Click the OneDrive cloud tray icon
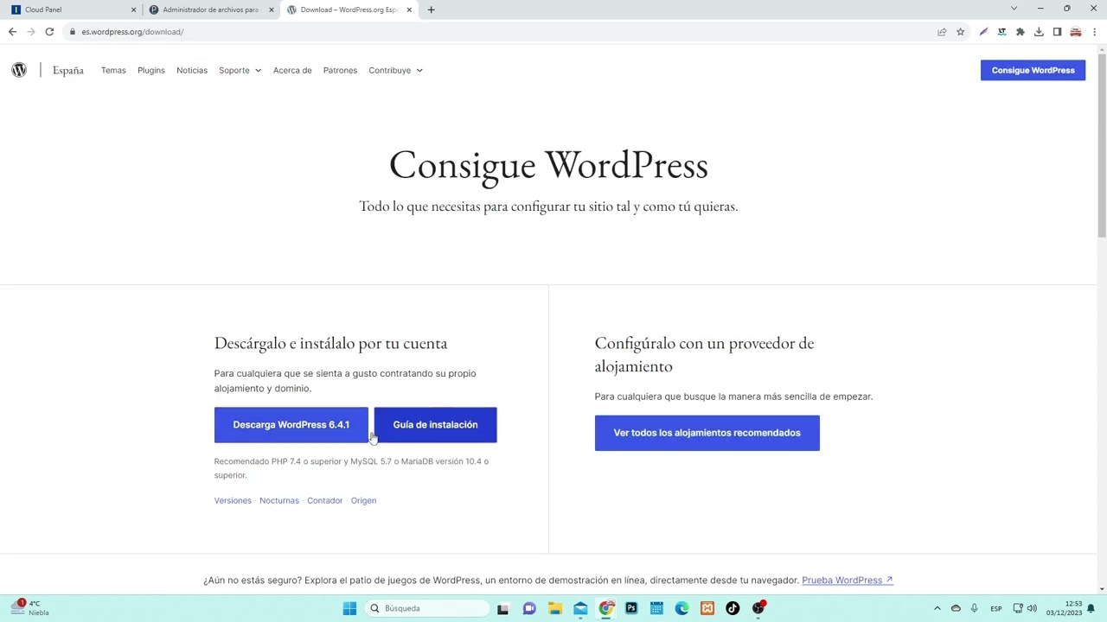This screenshot has height=622, width=1107. tap(956, 608)
